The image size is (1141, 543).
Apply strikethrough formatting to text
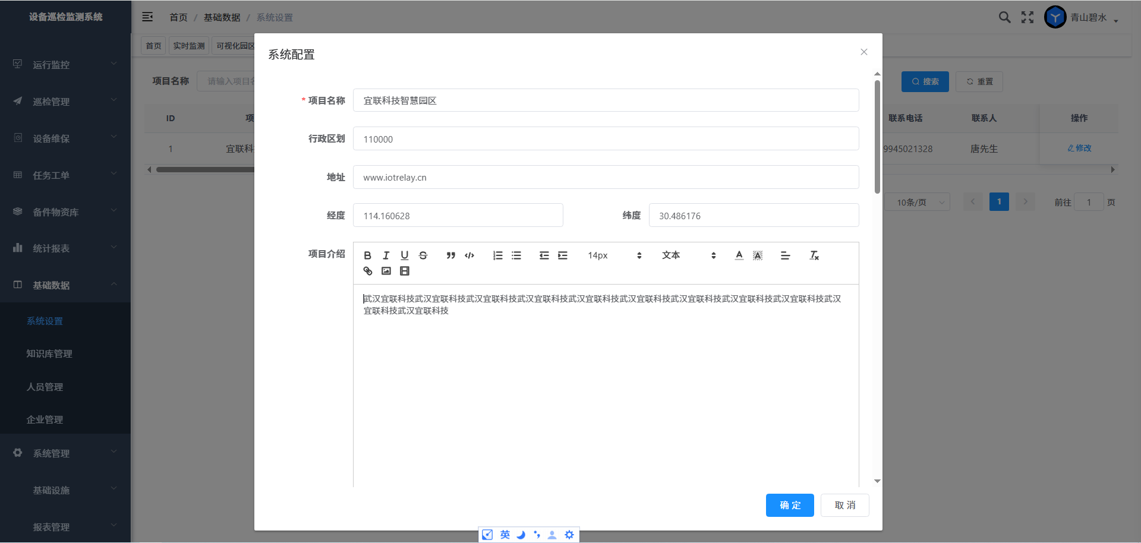tap(423, 255)
